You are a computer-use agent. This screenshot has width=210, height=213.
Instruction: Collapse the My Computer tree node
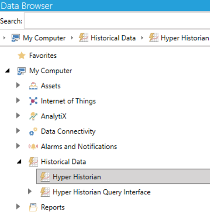(x=7, y=70)
